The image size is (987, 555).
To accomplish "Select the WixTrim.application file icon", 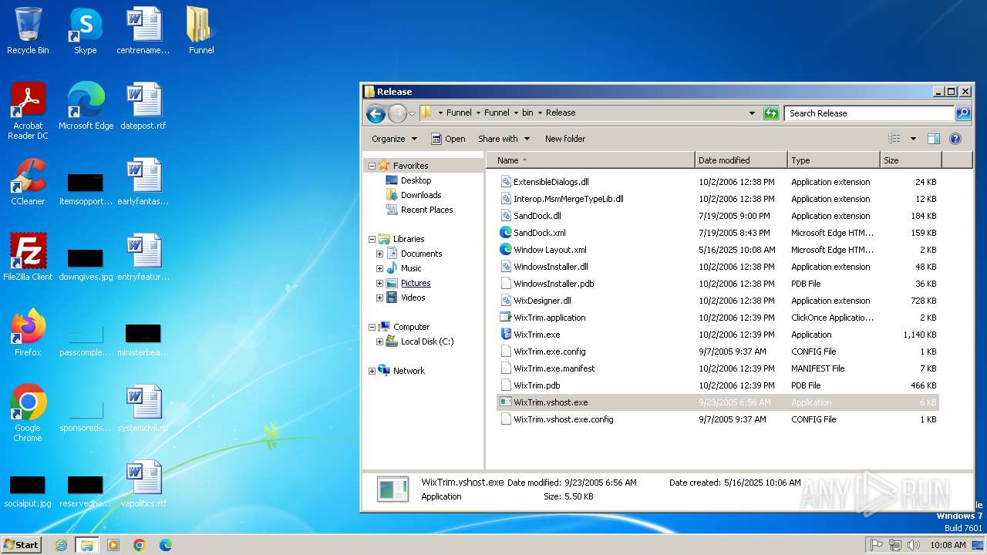I will click(506, 318).
